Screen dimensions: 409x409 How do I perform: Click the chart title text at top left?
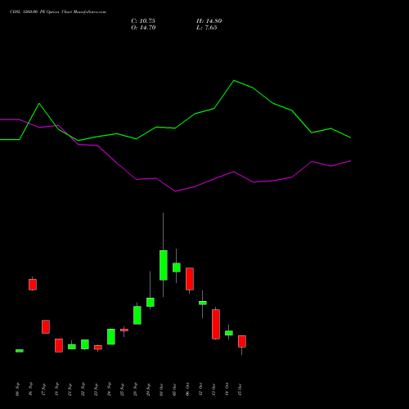coord(58,12)
